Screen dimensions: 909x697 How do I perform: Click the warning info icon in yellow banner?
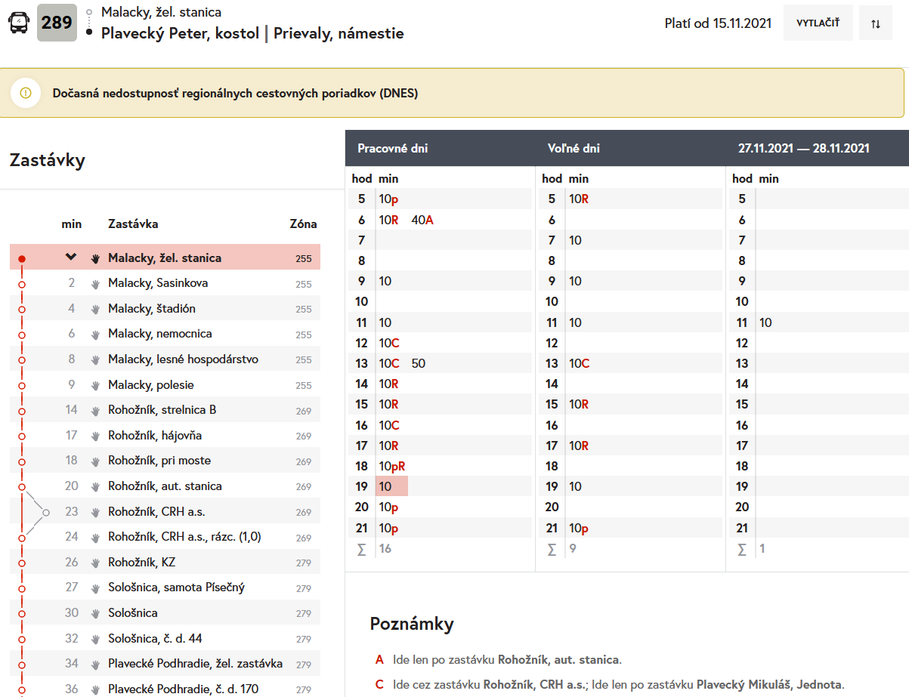(26, 93)
